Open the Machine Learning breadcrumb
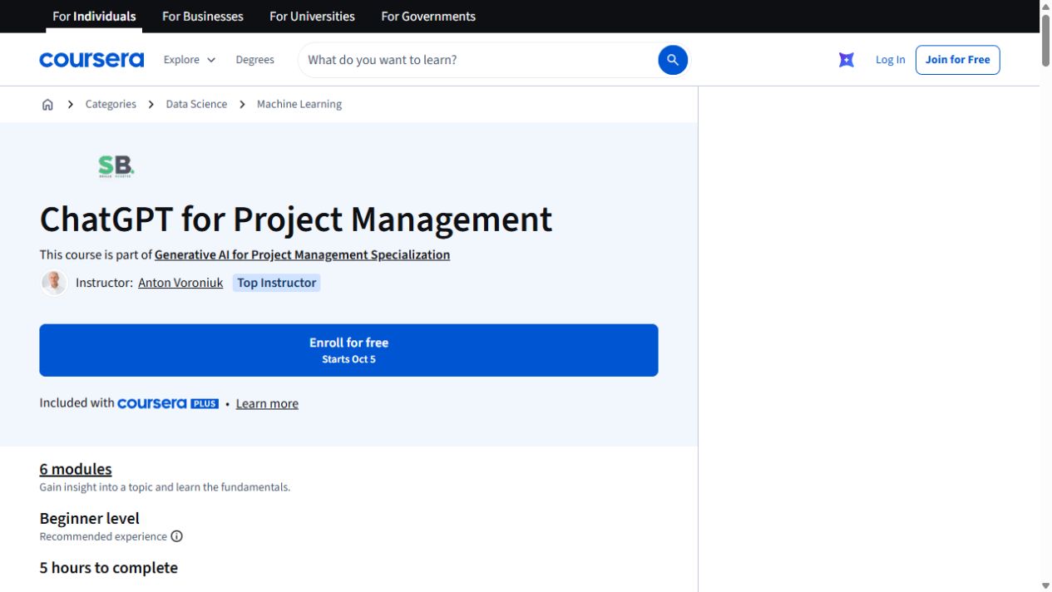Image resolution: width=1052 pixels, height=592 pixels. 299,104
